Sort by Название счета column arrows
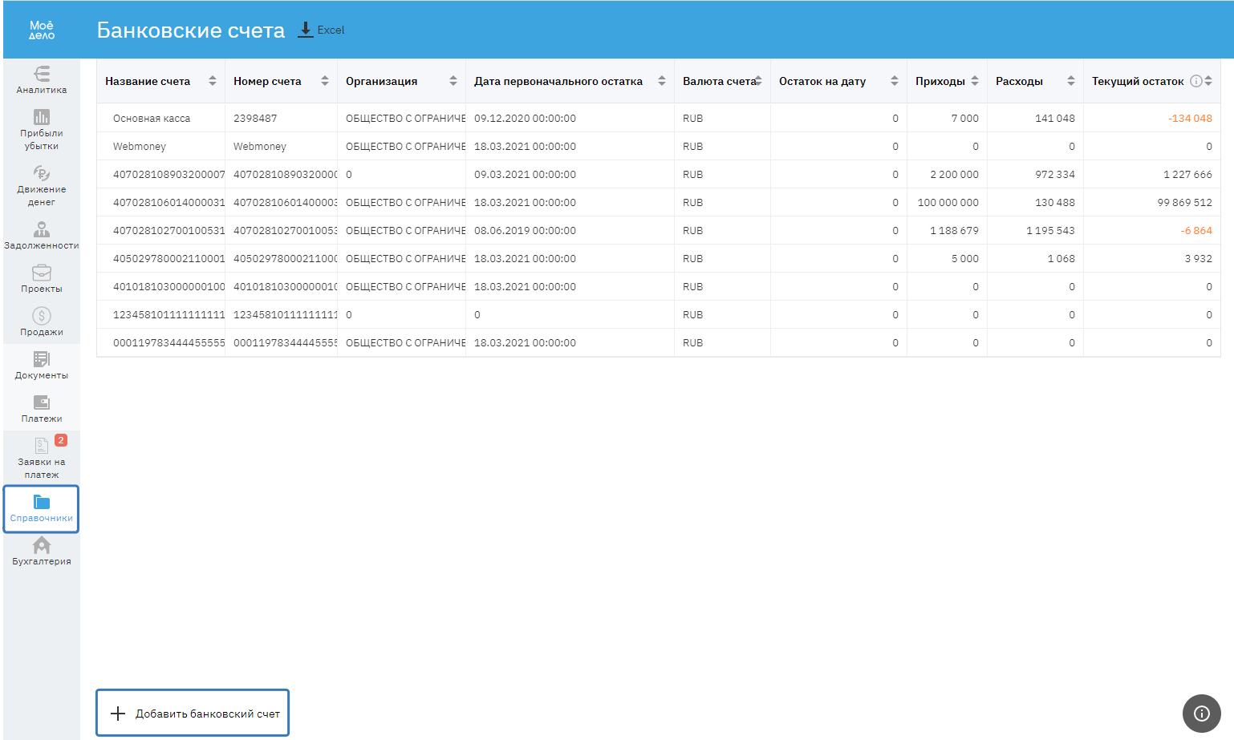 [x=213, y=81]
